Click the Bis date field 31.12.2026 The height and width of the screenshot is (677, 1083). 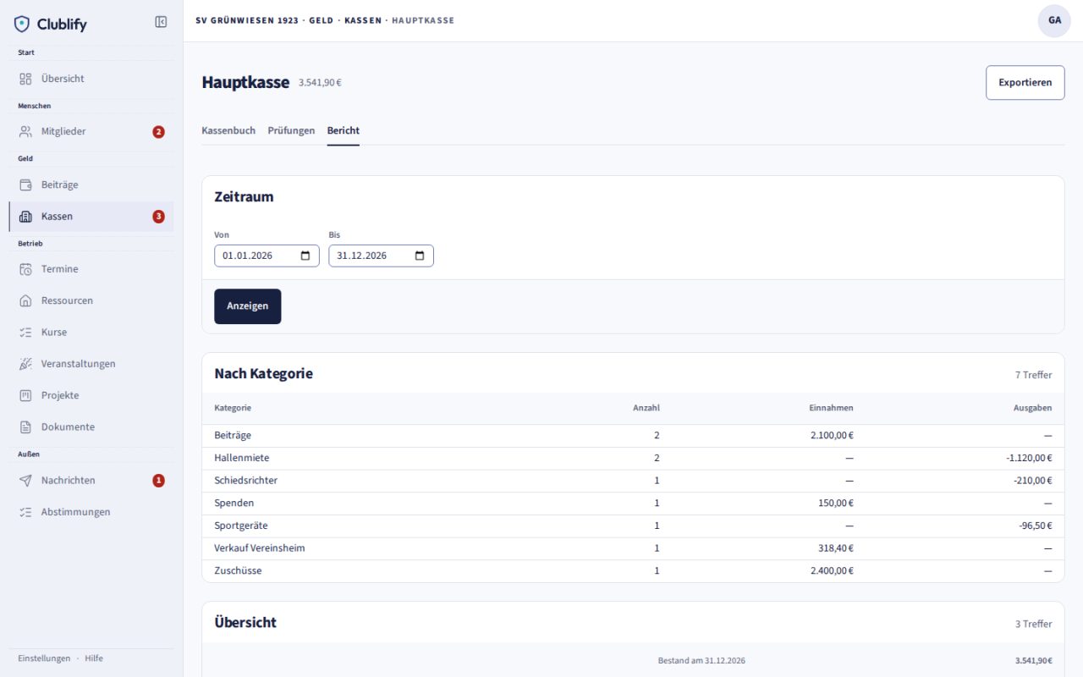[381, 256]
